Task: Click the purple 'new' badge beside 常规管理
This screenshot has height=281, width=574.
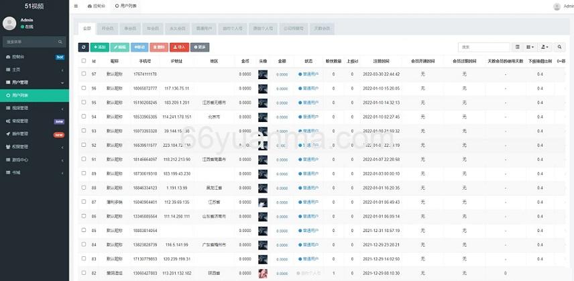Action: [59, 121]
